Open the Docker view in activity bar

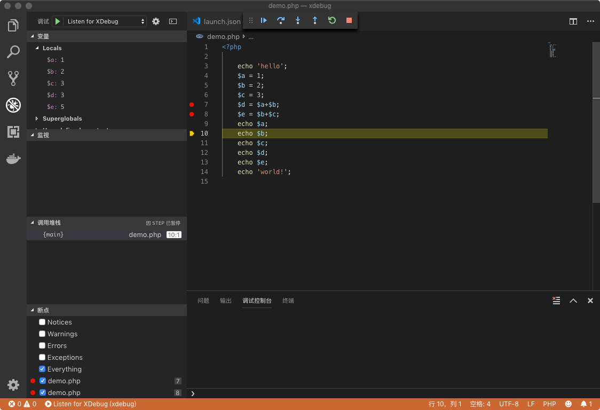[13, 159]
